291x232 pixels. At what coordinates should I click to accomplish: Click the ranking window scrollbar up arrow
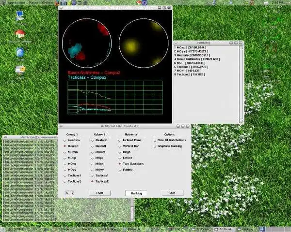pyautogui.click(x=241, y=48)
